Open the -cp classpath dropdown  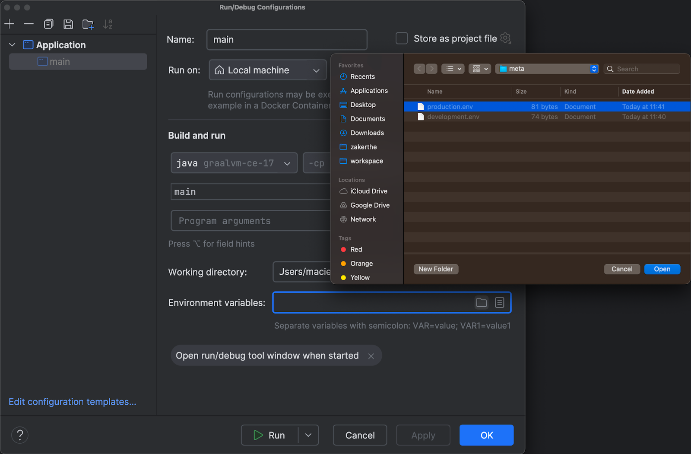pyautogui.click(x=317, y=163)
